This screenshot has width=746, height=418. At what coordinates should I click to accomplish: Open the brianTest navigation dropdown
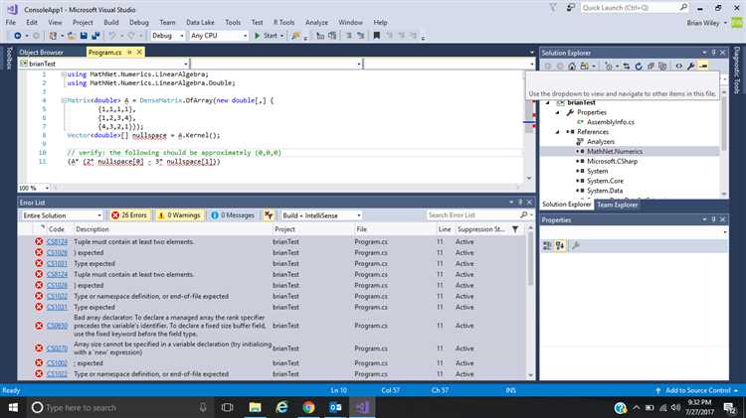tap(103, 64)
